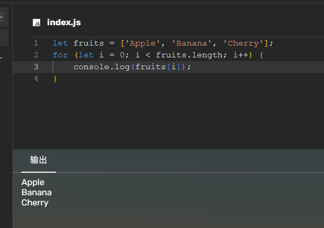Click the JS file icon beside index.js

tap(36, 23)
